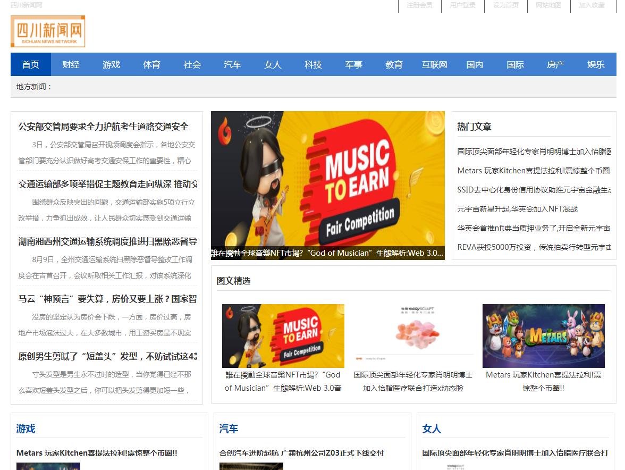Open headline 公安部交管局要求全力护航考生道路交通安全

(103, 127)
